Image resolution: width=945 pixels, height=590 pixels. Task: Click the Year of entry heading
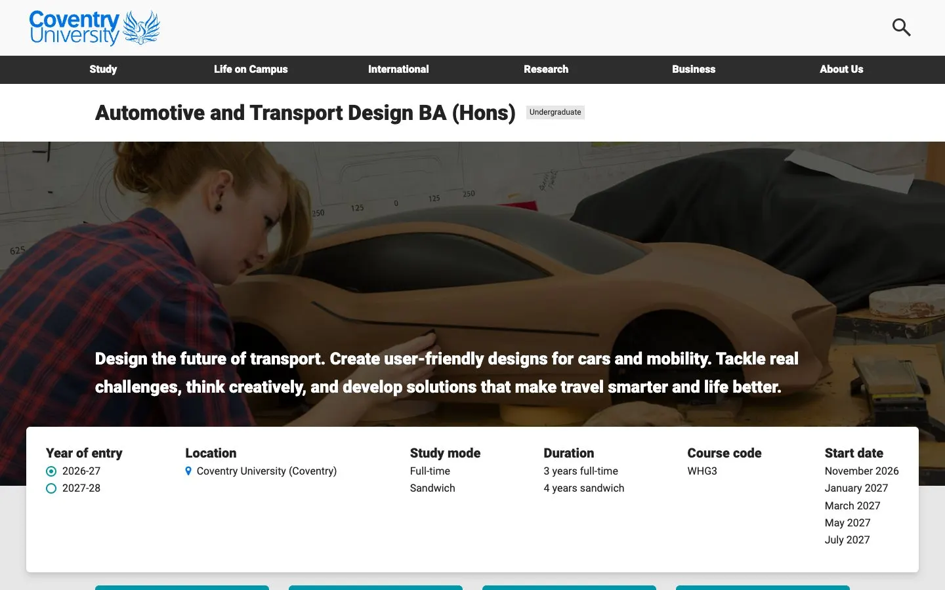tap(84, 453)
